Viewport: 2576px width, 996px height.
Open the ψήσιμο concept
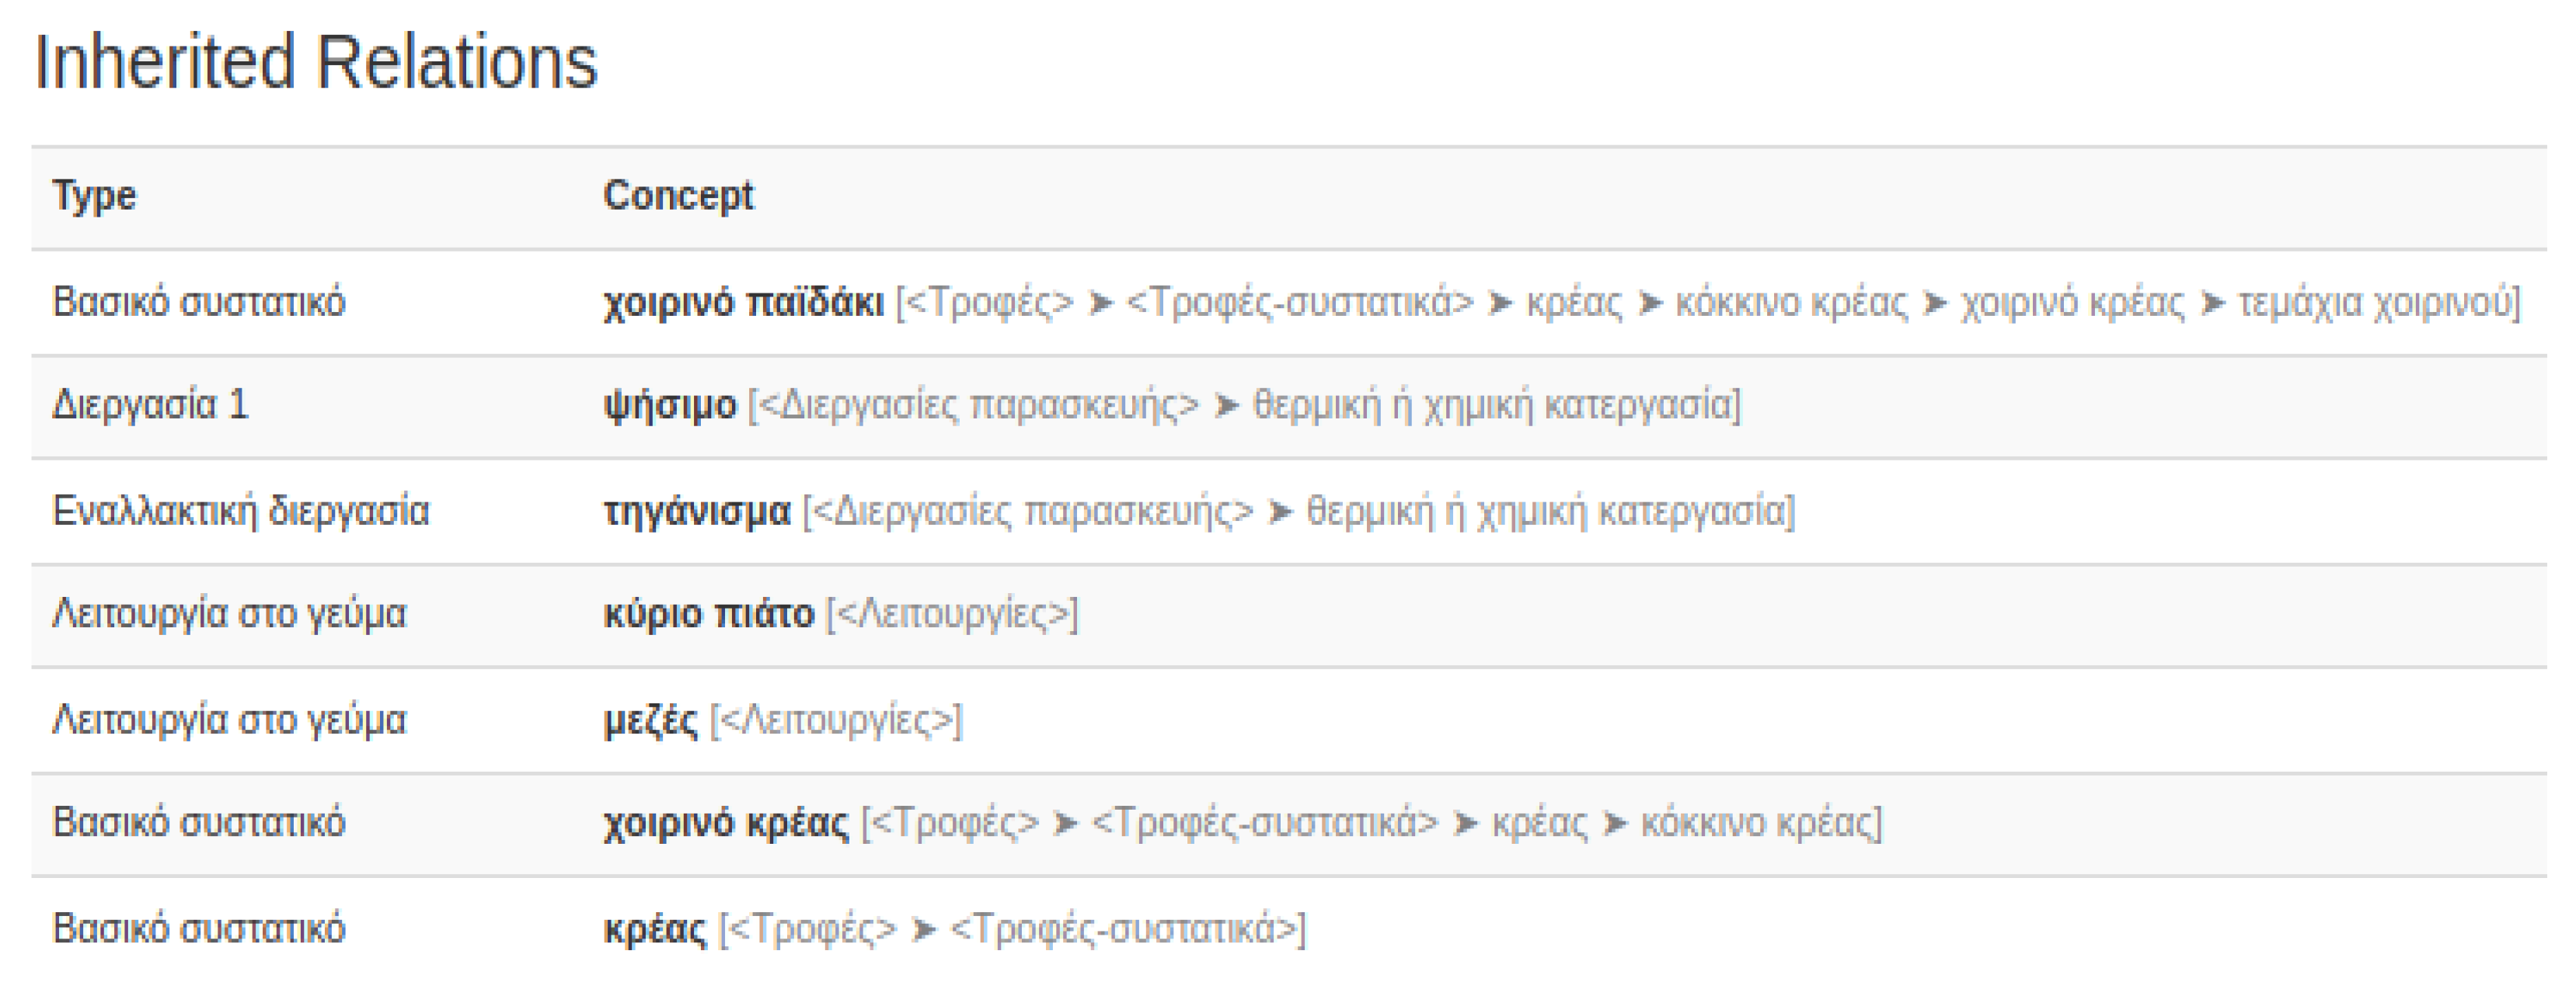[x=669, y=405]
